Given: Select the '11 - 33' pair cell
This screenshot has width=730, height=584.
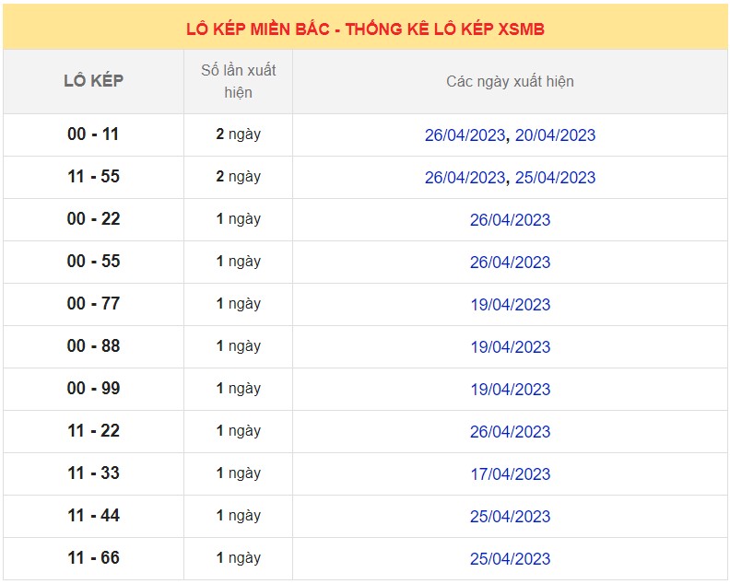Looking at the screenshot, I should 93,473.
